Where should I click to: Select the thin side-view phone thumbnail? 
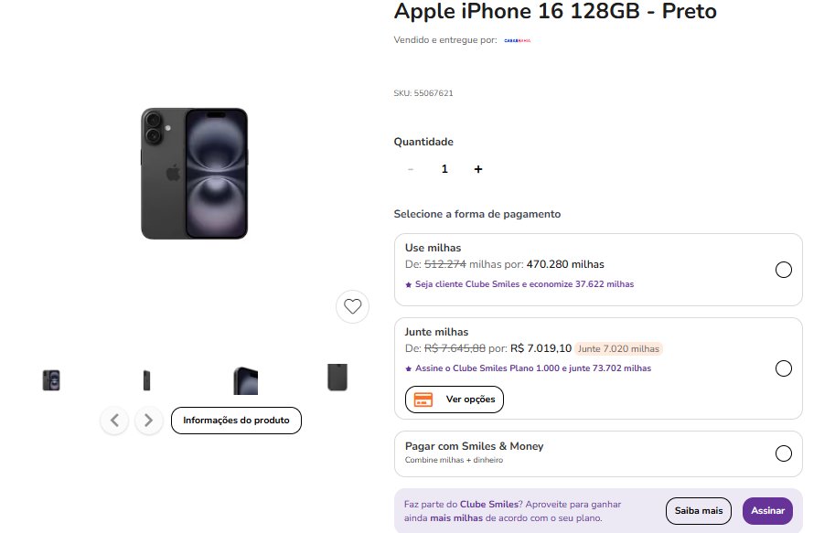click(x=146, y=380)
